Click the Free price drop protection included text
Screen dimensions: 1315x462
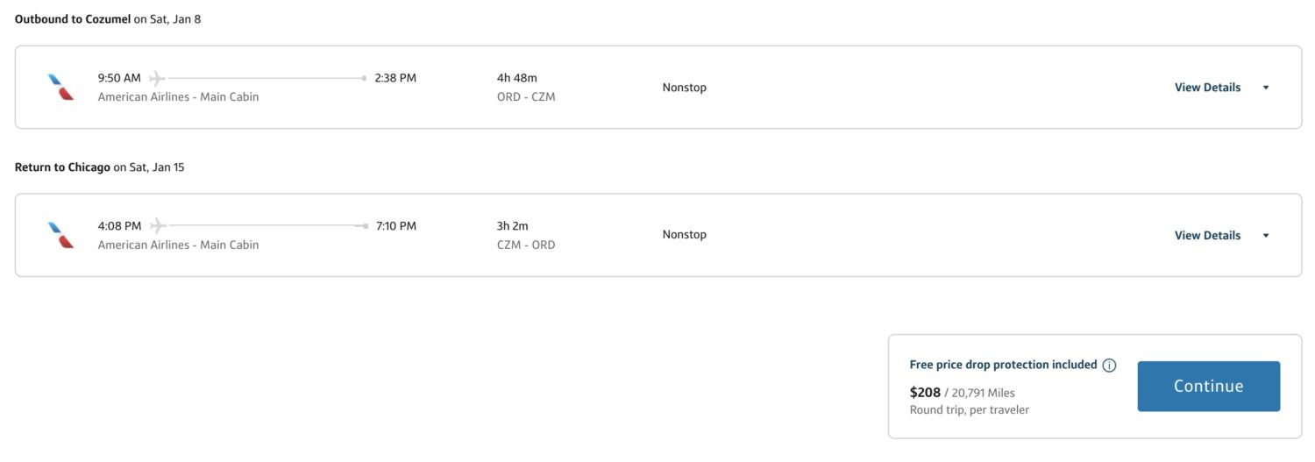pyautogui.click(x=1003, y=365)
